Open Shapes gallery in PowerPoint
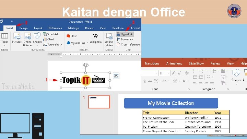247x139 pixels. click(236, 77)
